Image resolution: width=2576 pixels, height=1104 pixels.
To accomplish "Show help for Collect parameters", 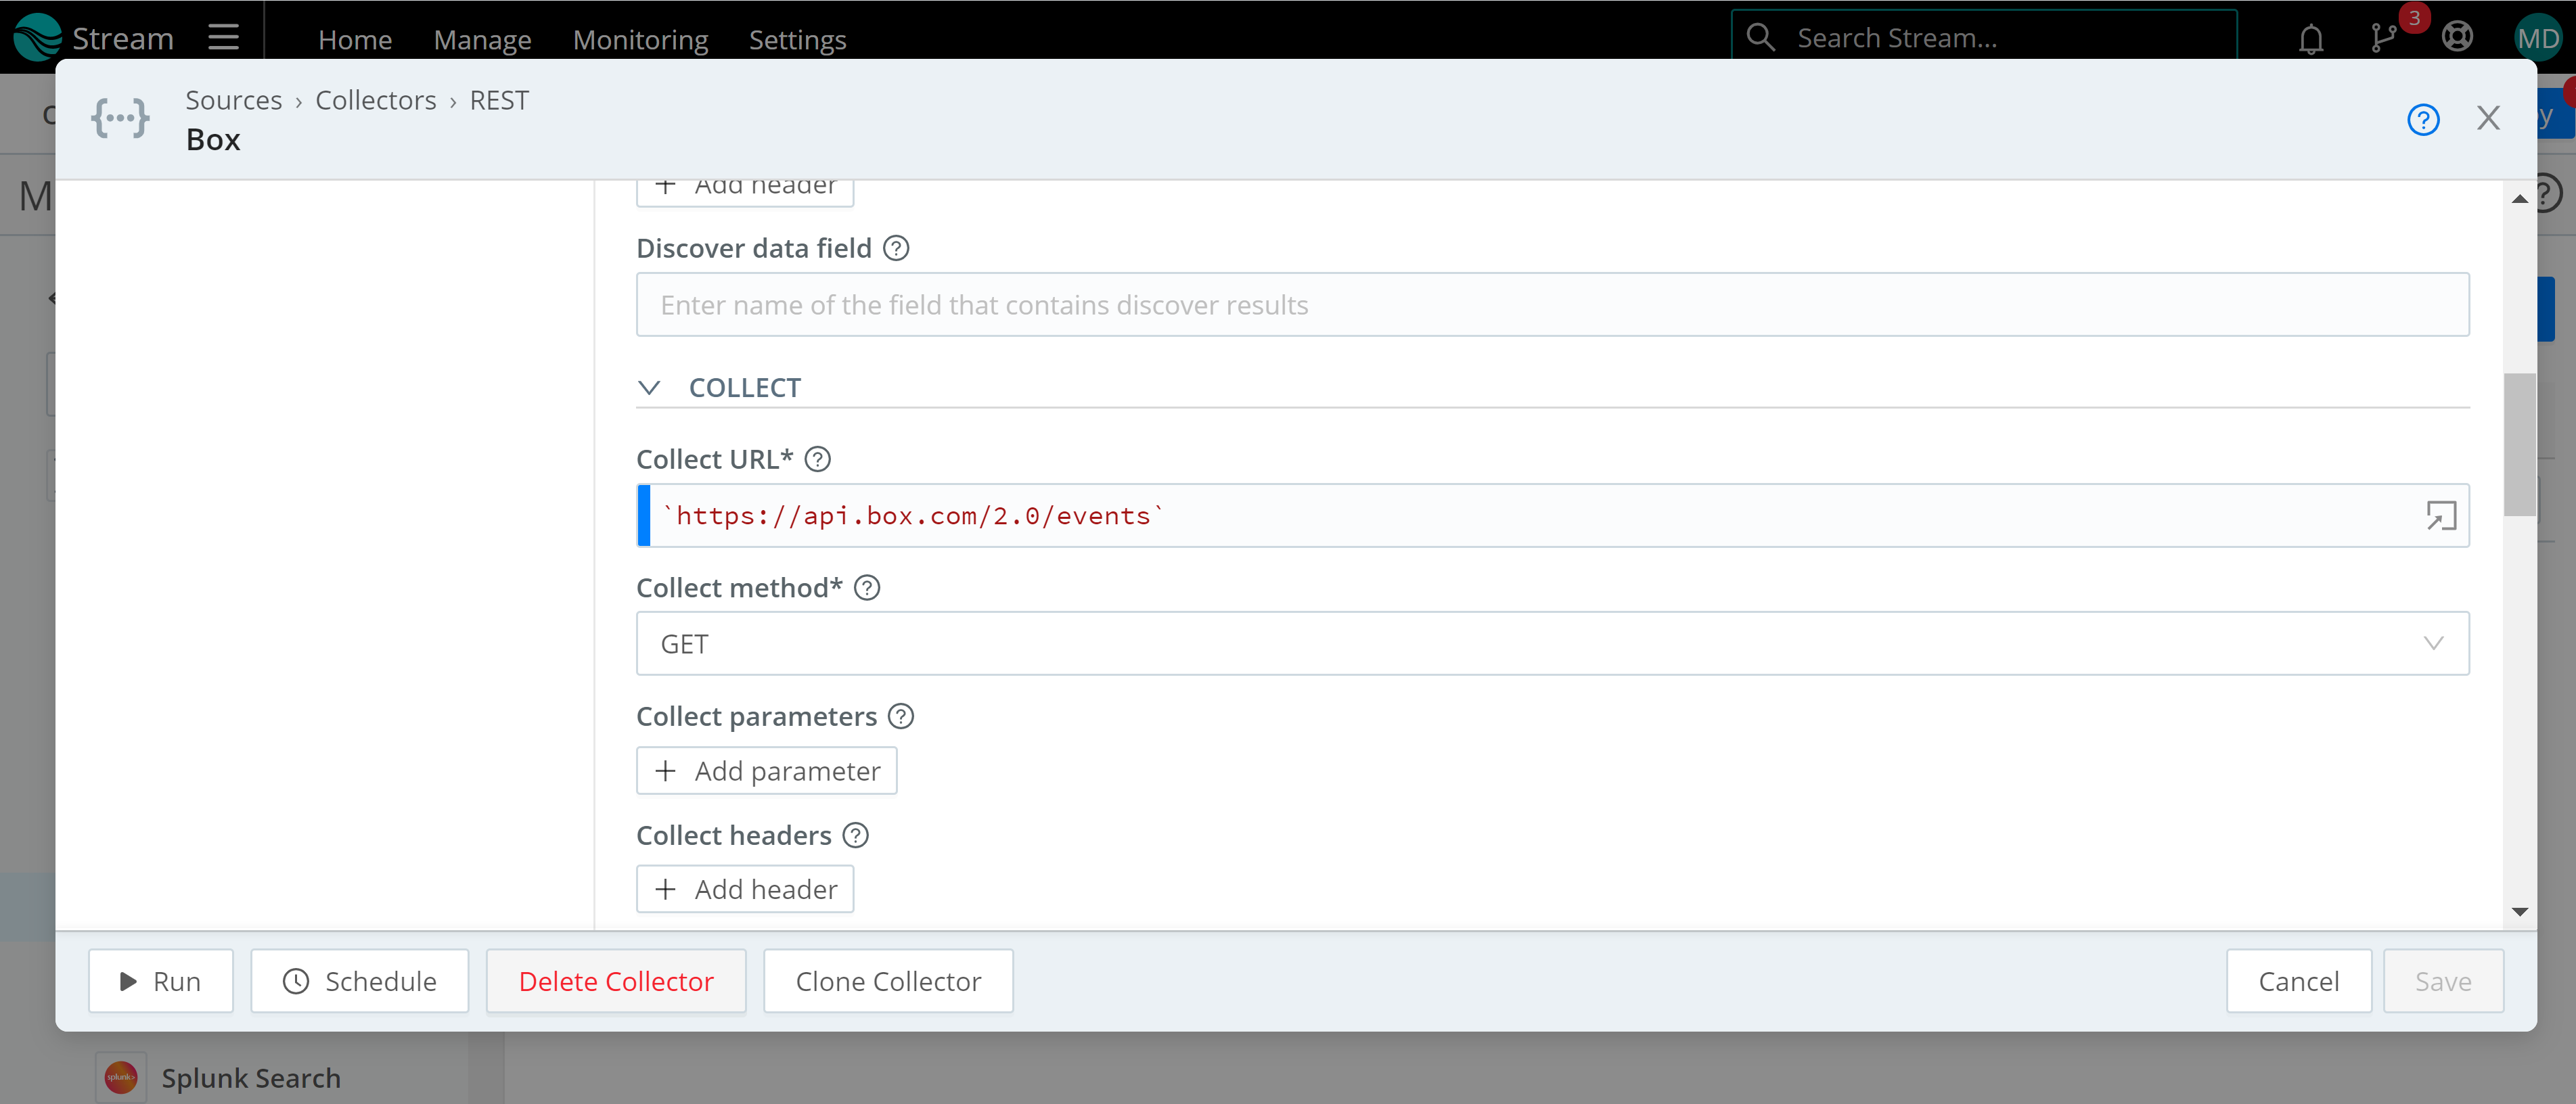I will 900,716.
